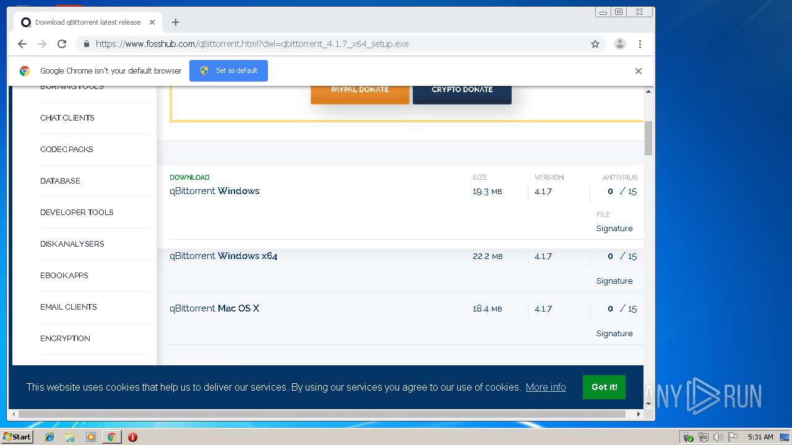The image size is (792, 445).
Task: Open the CHAT CLIENTS category
Action: tap(67, 118)
